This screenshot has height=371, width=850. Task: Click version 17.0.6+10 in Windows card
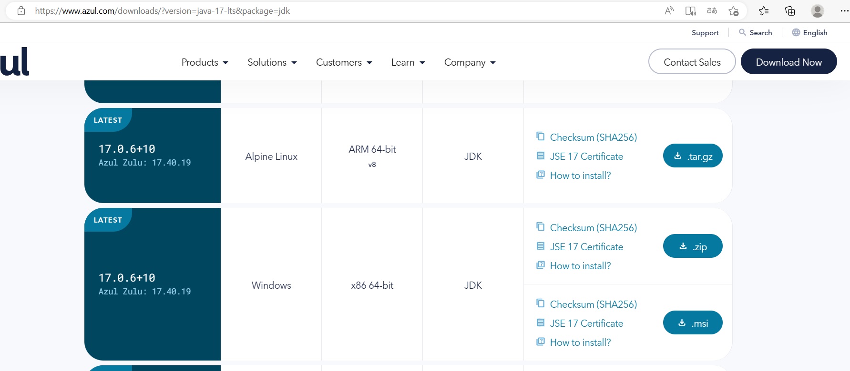[x=127, y=278]
